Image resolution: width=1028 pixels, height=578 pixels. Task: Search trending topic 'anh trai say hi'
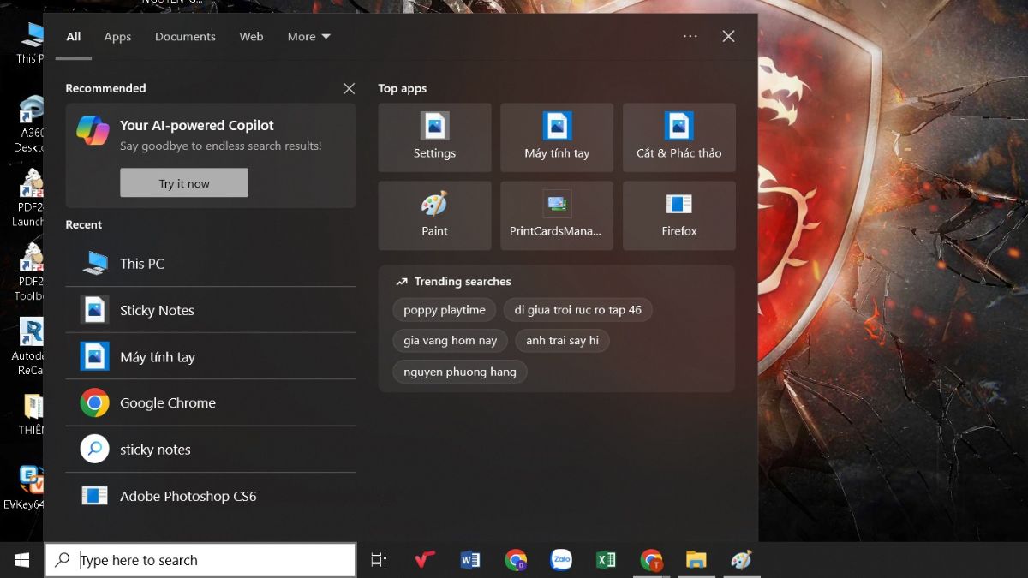coord(562,341)
